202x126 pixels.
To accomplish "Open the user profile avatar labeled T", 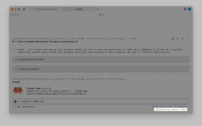I will point(190,9).
